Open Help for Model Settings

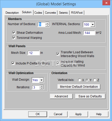tap(99, 114)
